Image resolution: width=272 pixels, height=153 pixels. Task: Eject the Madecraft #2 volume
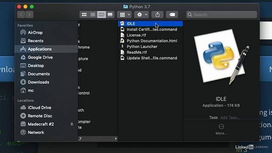click(x=72, y=124)
